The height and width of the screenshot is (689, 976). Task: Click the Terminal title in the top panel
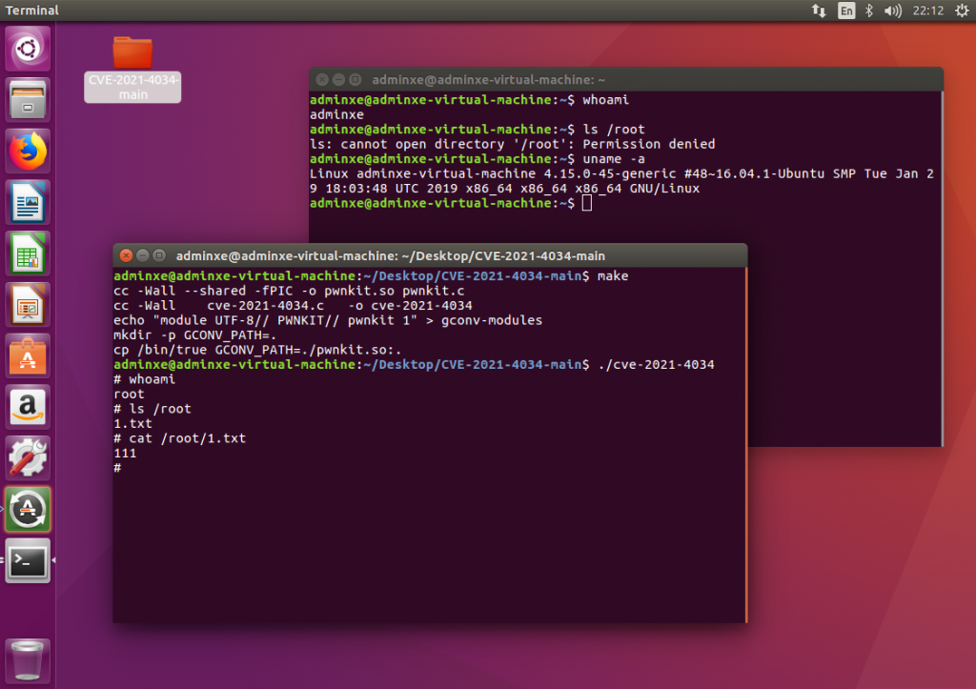pos(31,10)
